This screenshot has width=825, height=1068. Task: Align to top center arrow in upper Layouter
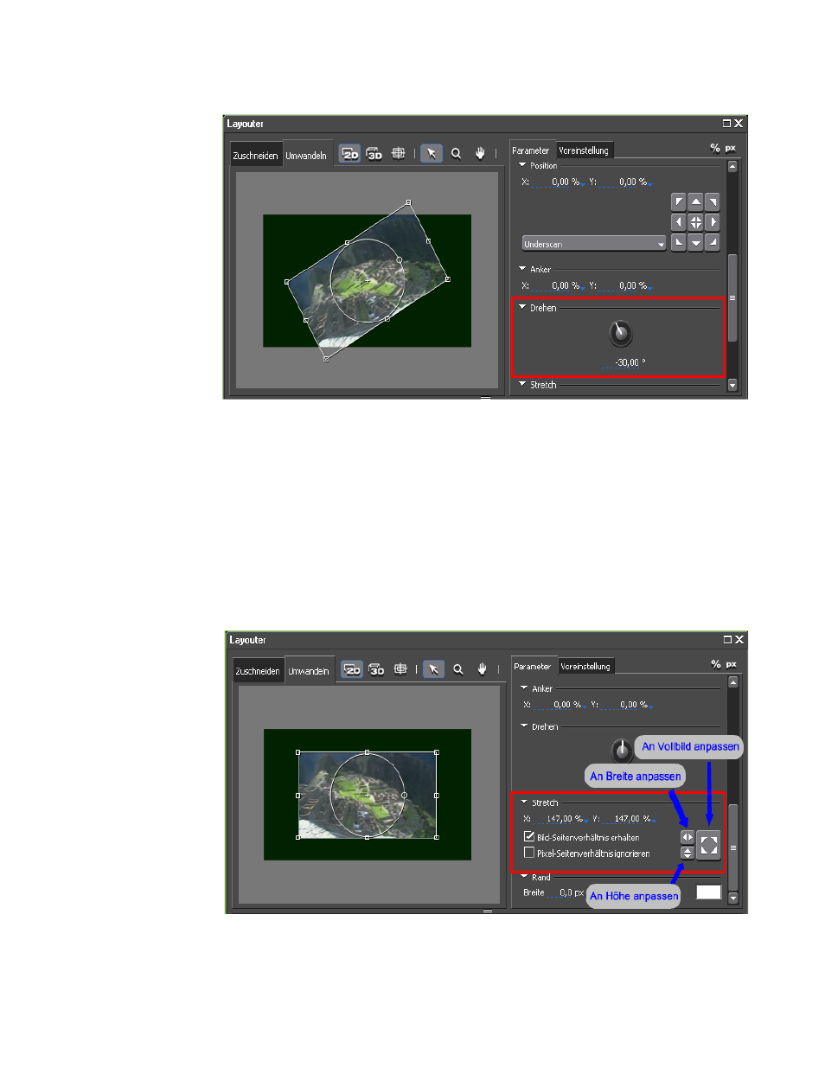point(695,202)
